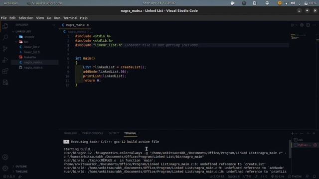
Task: Maximize the panel with chevron-up icon
Action: coord(308,133)
